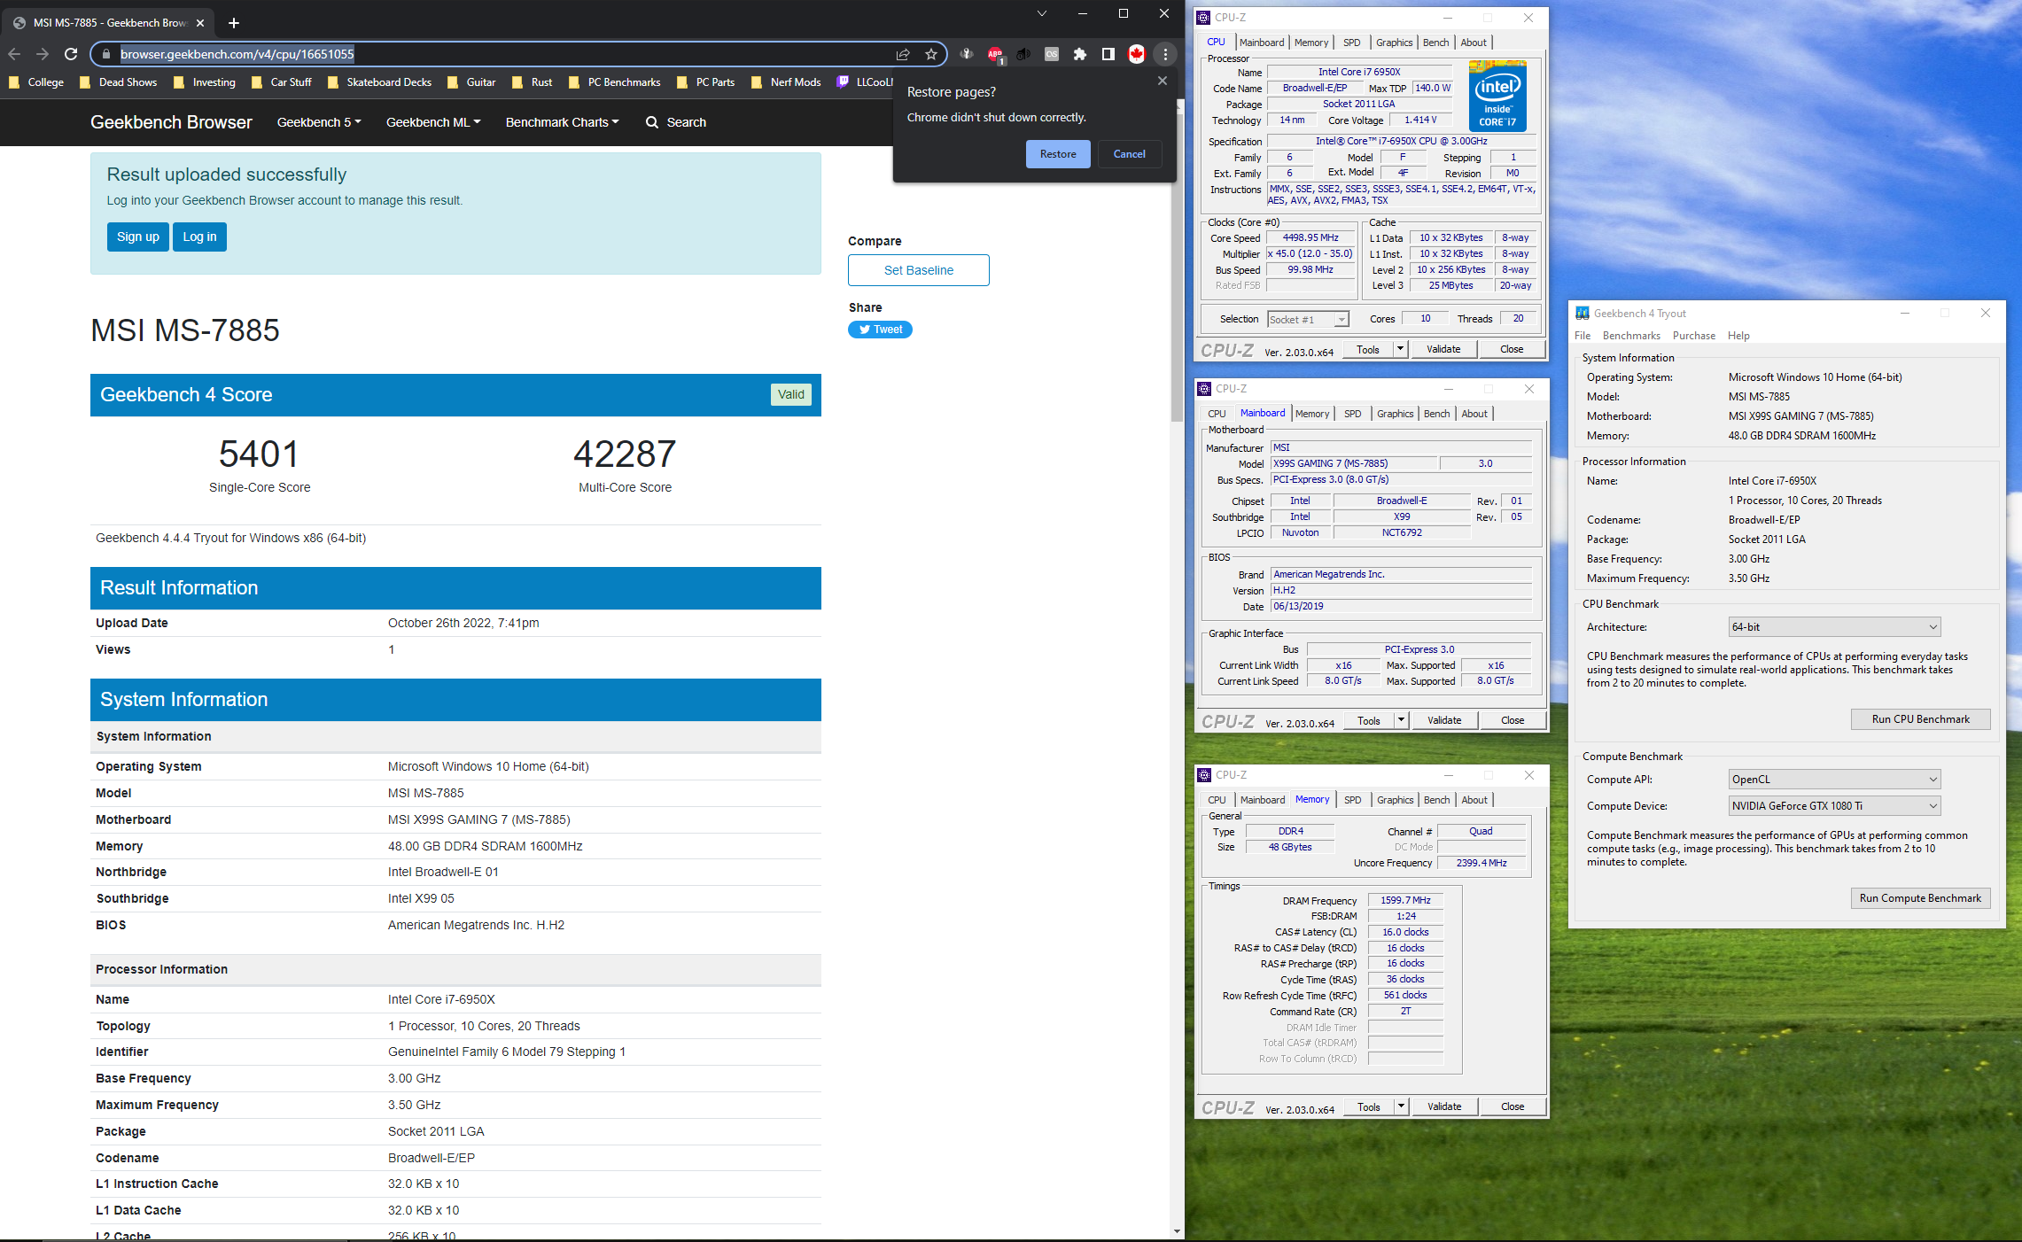The height and width of the screenshot is (1242, 2022).
Task: Click Validate in top CPU-Z window
Action: tap(1443, 349)
